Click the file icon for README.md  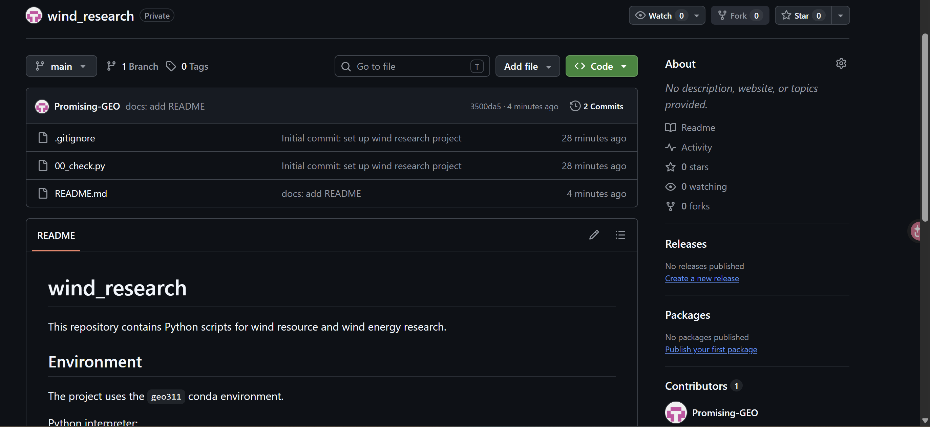pos(43,193)
